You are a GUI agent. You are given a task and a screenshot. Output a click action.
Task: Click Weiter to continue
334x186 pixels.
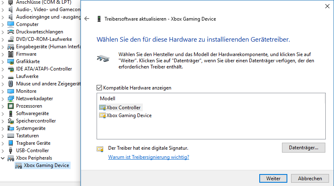[x=273, y=178]
